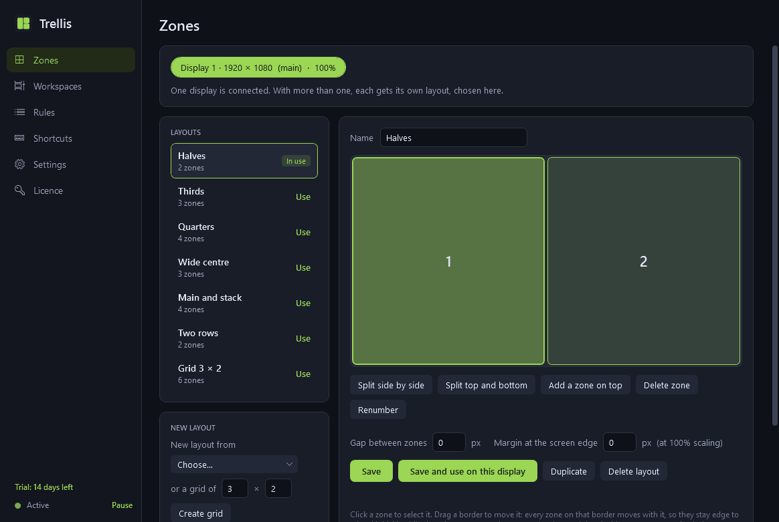Open the Licence page
This screenshot has width=779, height=522.
(70, 190)
